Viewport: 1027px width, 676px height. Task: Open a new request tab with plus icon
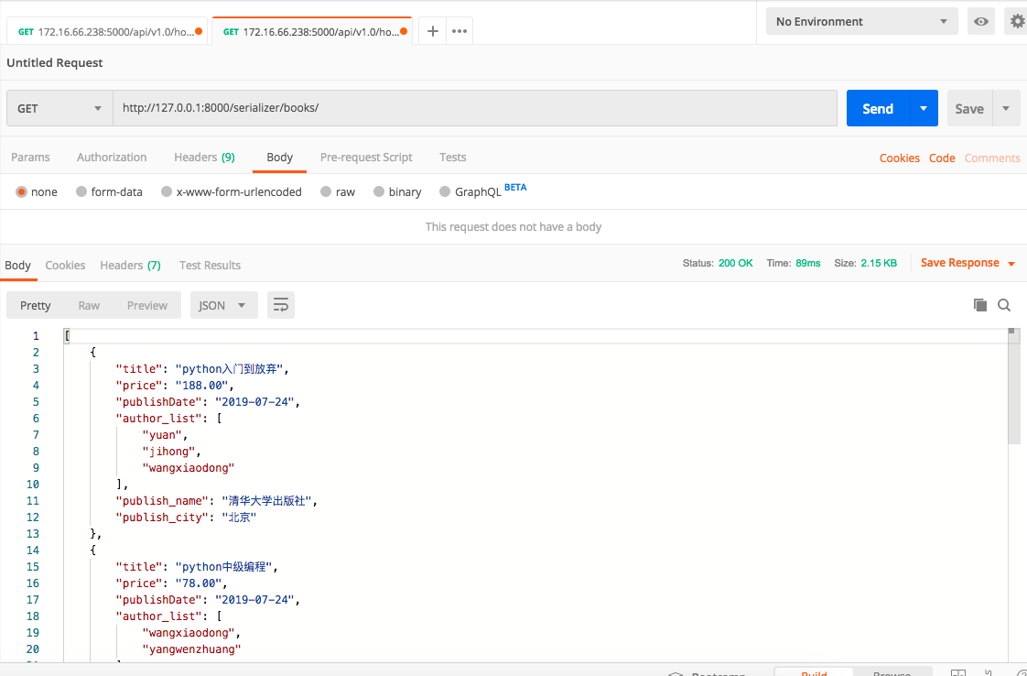(432, 31)
